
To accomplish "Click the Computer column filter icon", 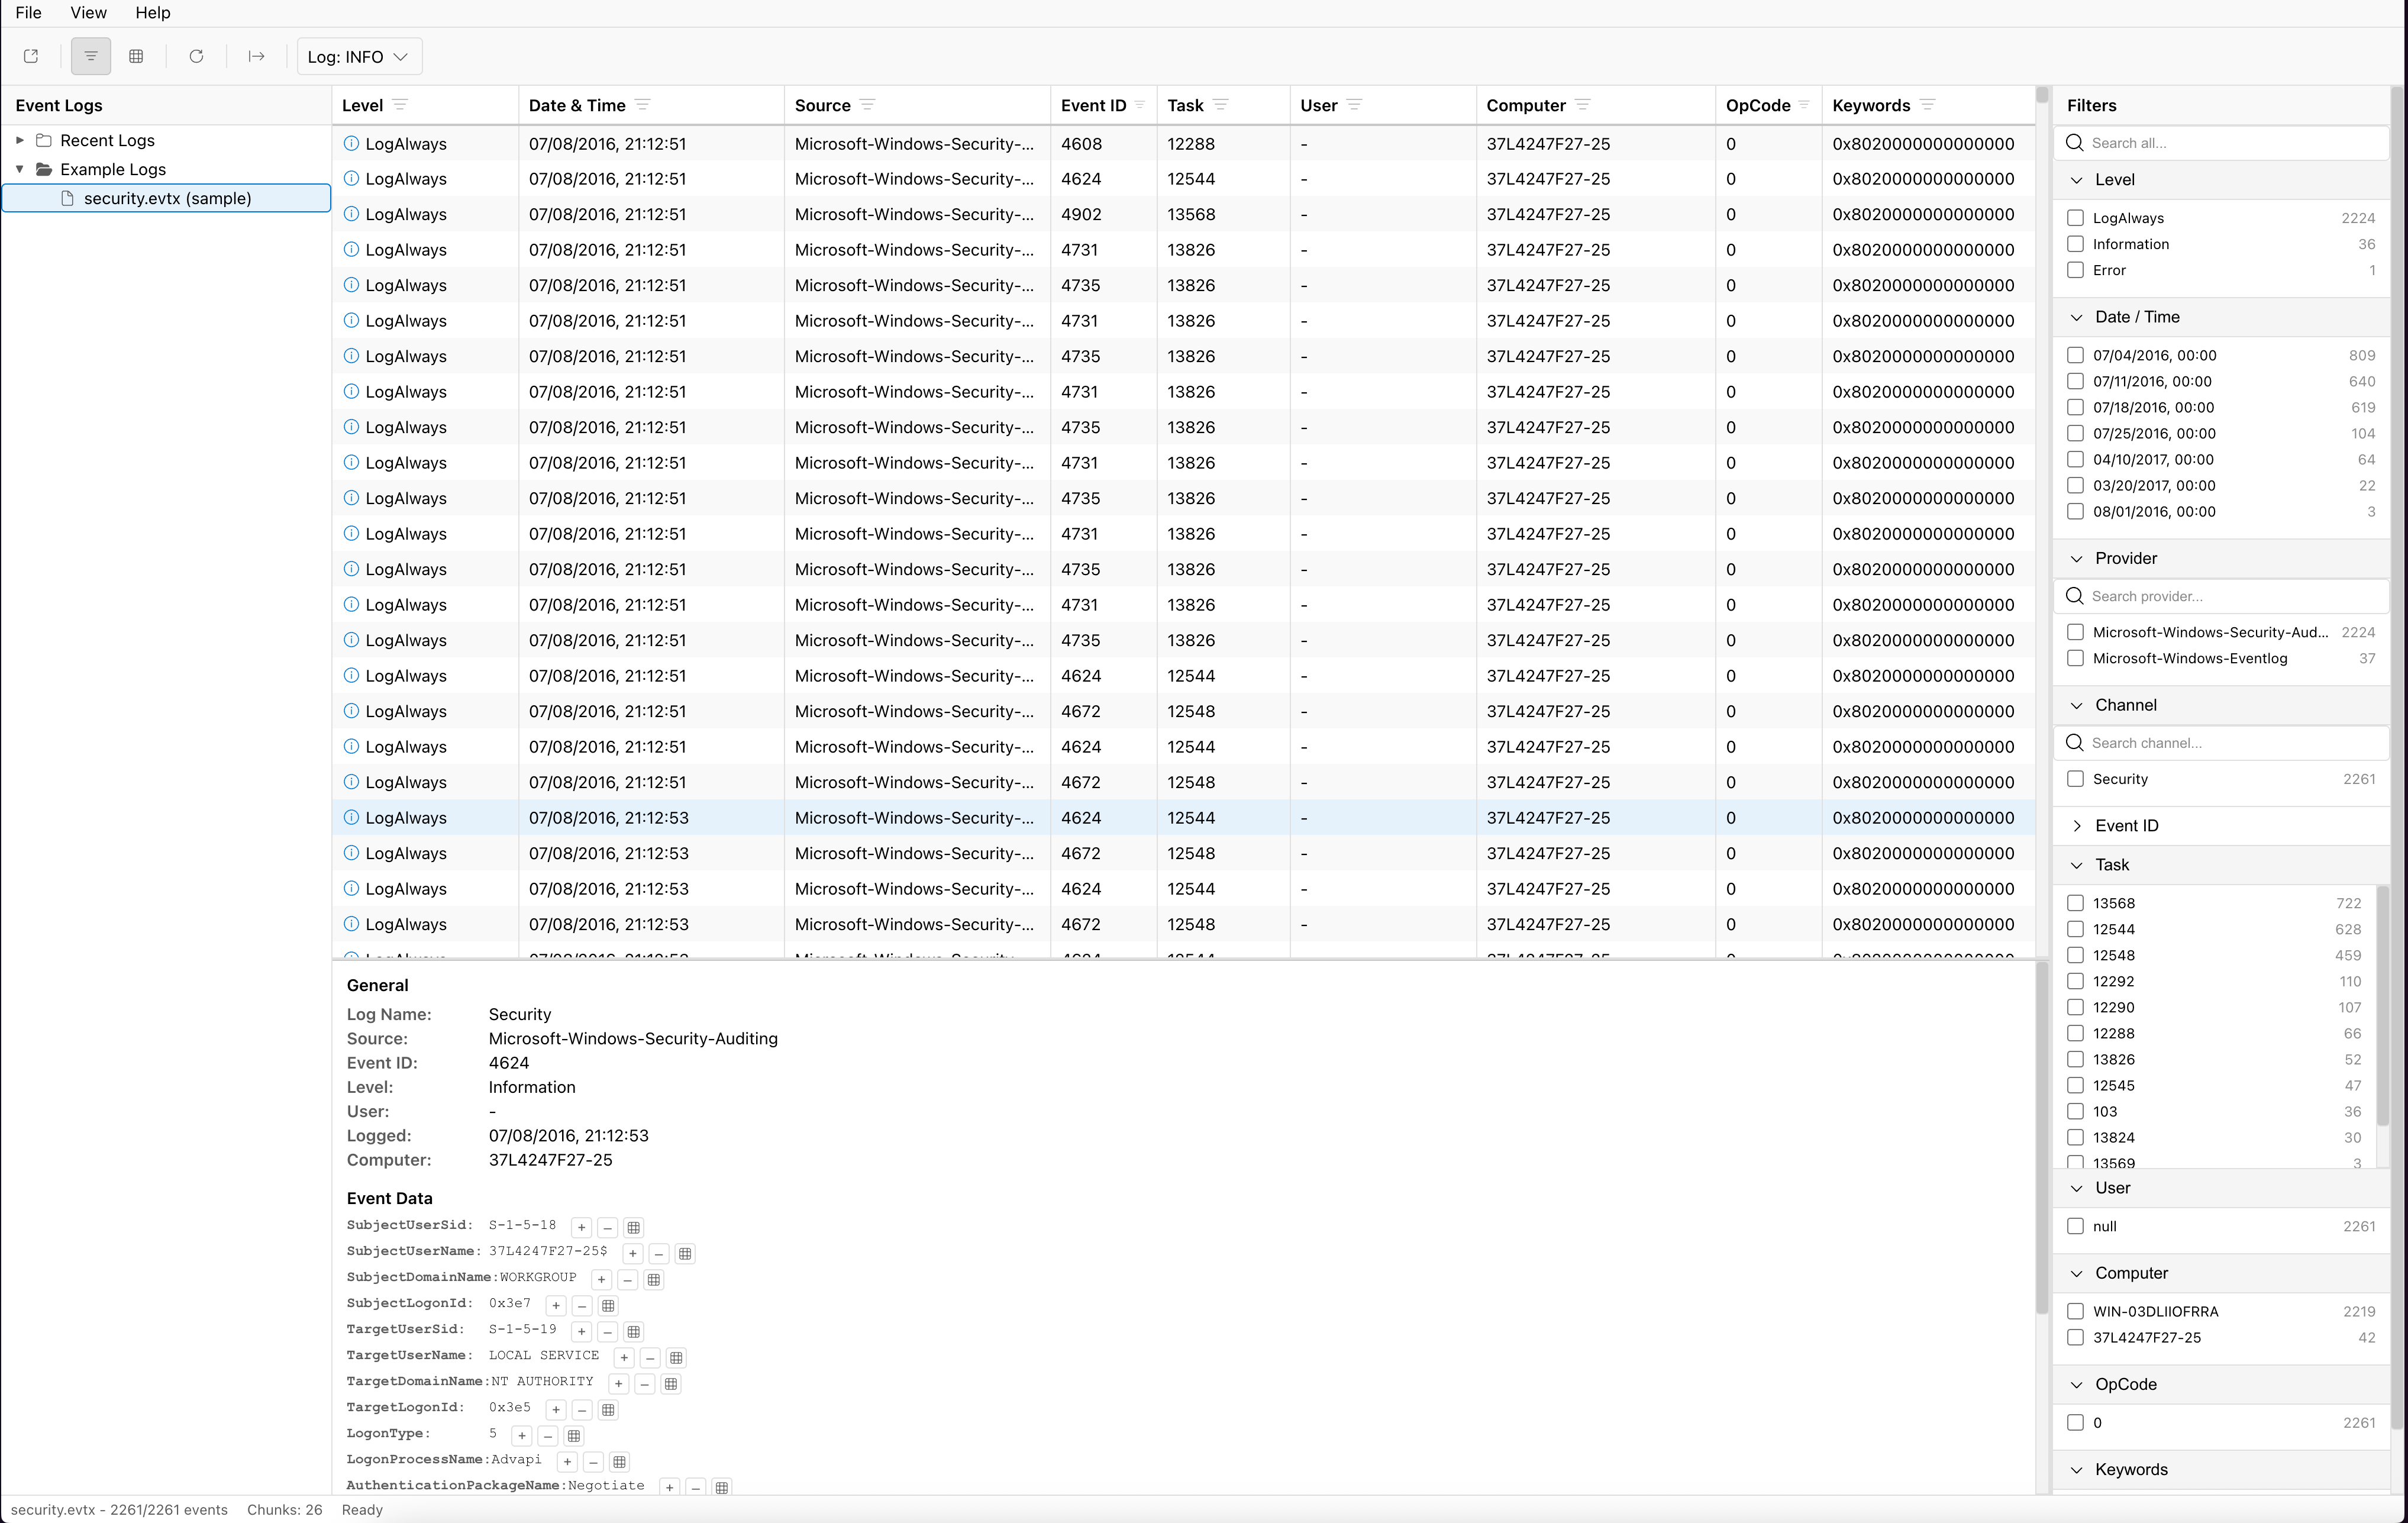I will click(1583, 105).
